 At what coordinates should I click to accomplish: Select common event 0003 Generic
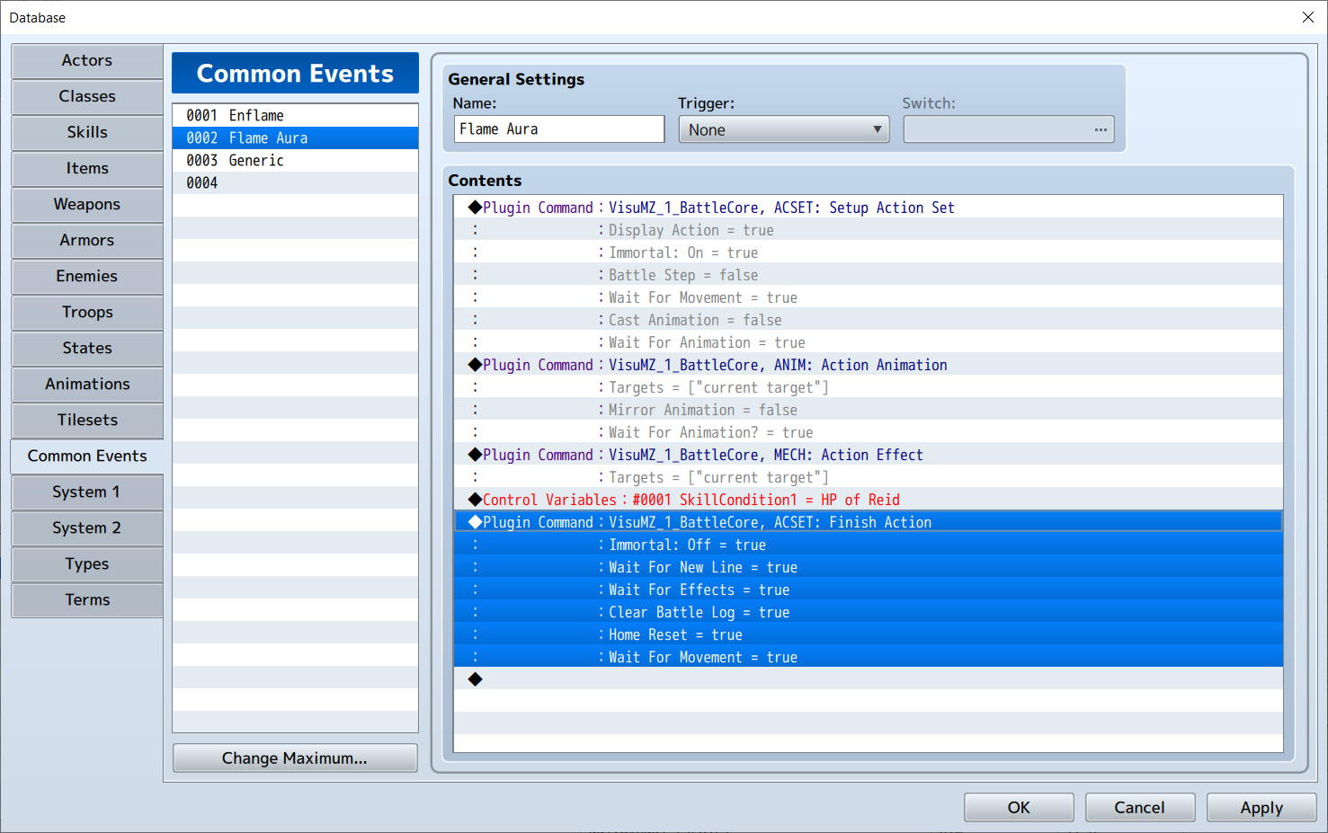point(295,160)
